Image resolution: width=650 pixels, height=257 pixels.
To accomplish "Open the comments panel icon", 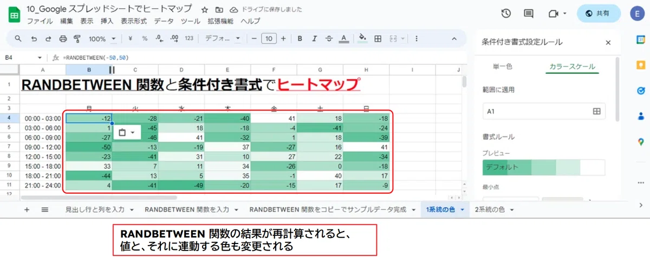I will (x=528, y=14).
